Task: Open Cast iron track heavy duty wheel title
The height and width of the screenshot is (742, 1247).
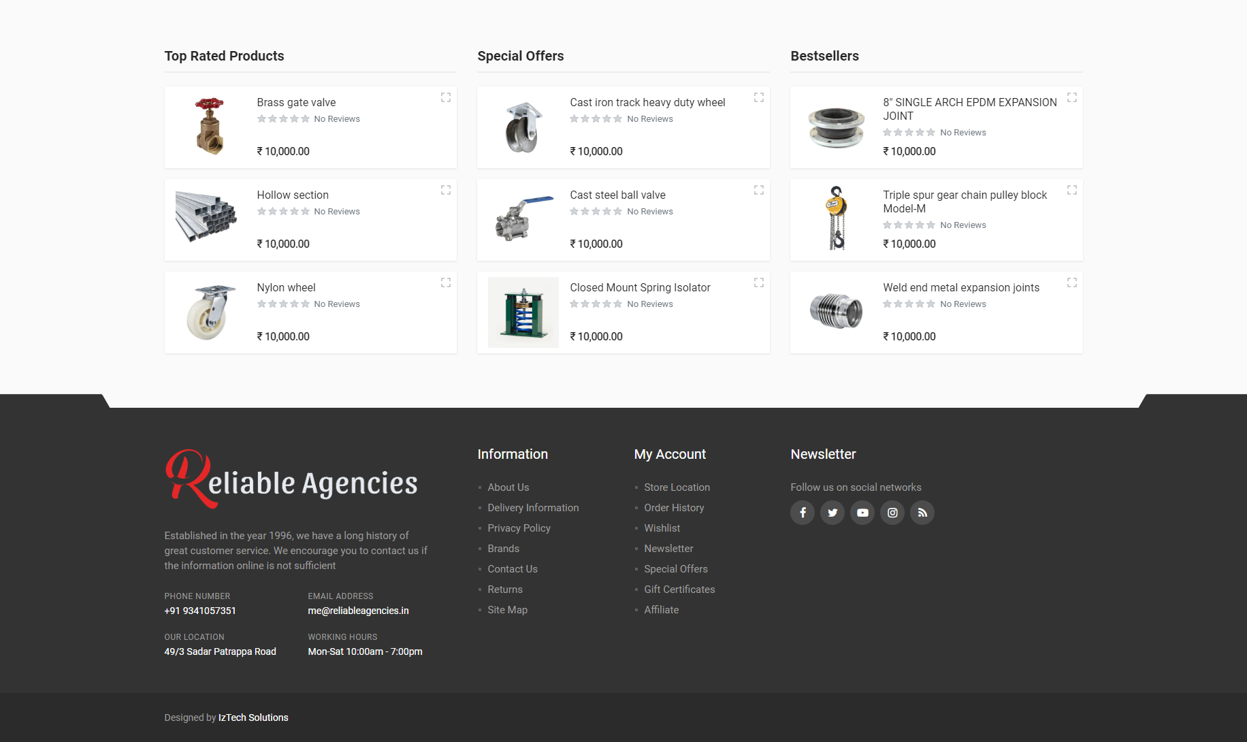Action: coord(647,102)
